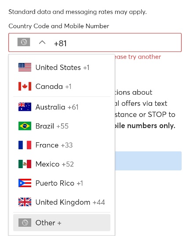The height and width of the screenshot is (236, 190).
Task: Choose the Other + option
Action: pos(62,223)
